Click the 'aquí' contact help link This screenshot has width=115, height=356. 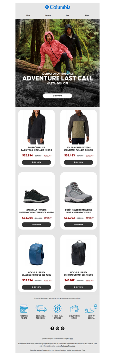(71, 338)
